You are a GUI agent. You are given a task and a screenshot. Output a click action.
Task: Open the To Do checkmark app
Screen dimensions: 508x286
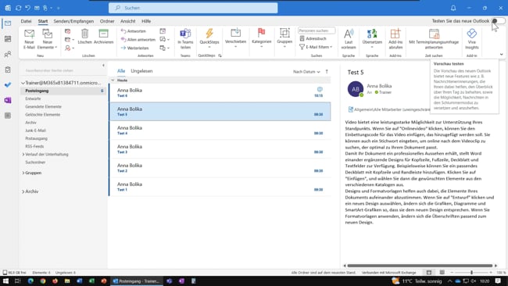8,84
